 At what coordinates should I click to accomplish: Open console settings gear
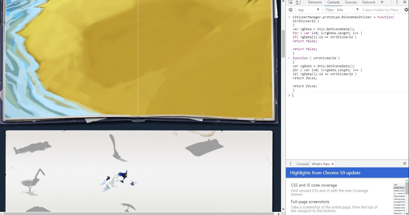tap(406, 10)
